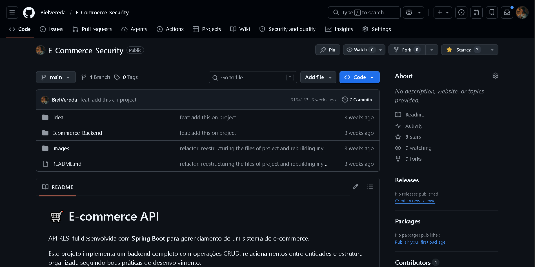This screenshot has width=535, height=267.
Task: Open the 0 forks link
Action: (409, 159)
